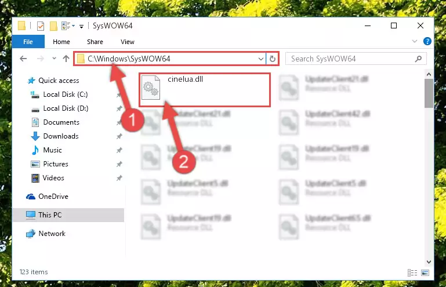Click the Videos filmstrip icon
446x287 pixels.
tap(35, 178)
